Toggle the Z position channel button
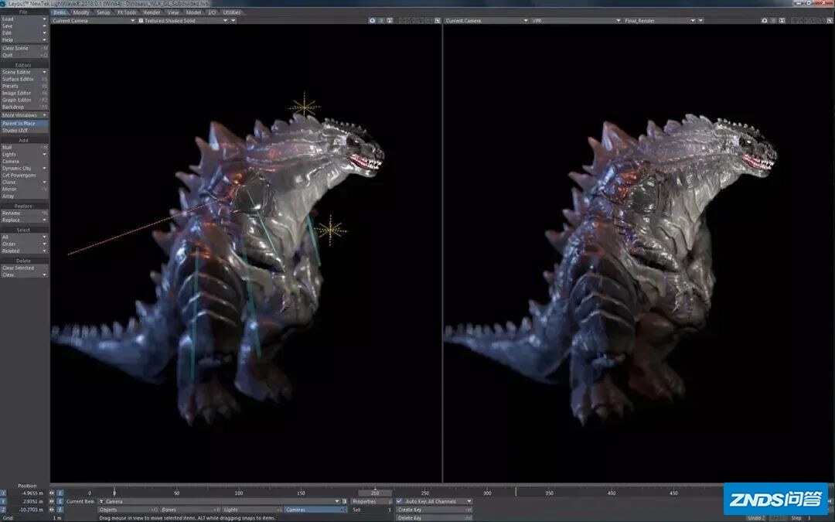The image size is (835, 522). pos(3,510)
